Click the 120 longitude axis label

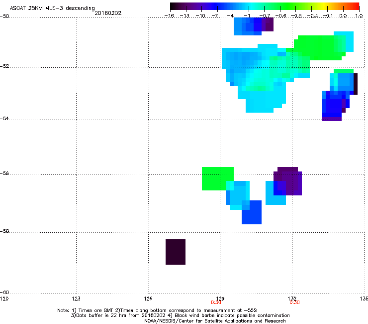coord(4,299)
